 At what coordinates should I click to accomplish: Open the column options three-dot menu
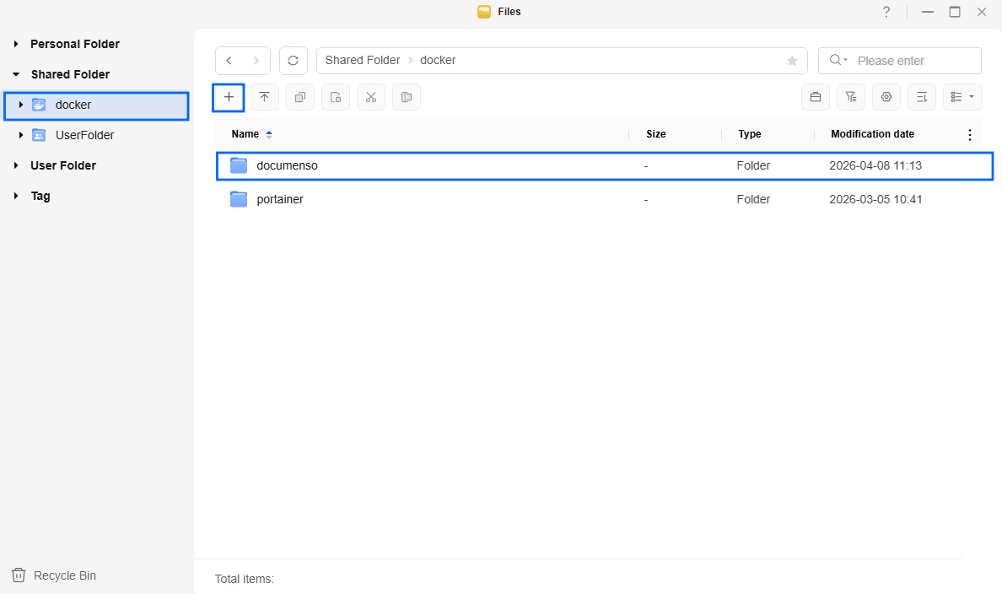pos(969,135)
